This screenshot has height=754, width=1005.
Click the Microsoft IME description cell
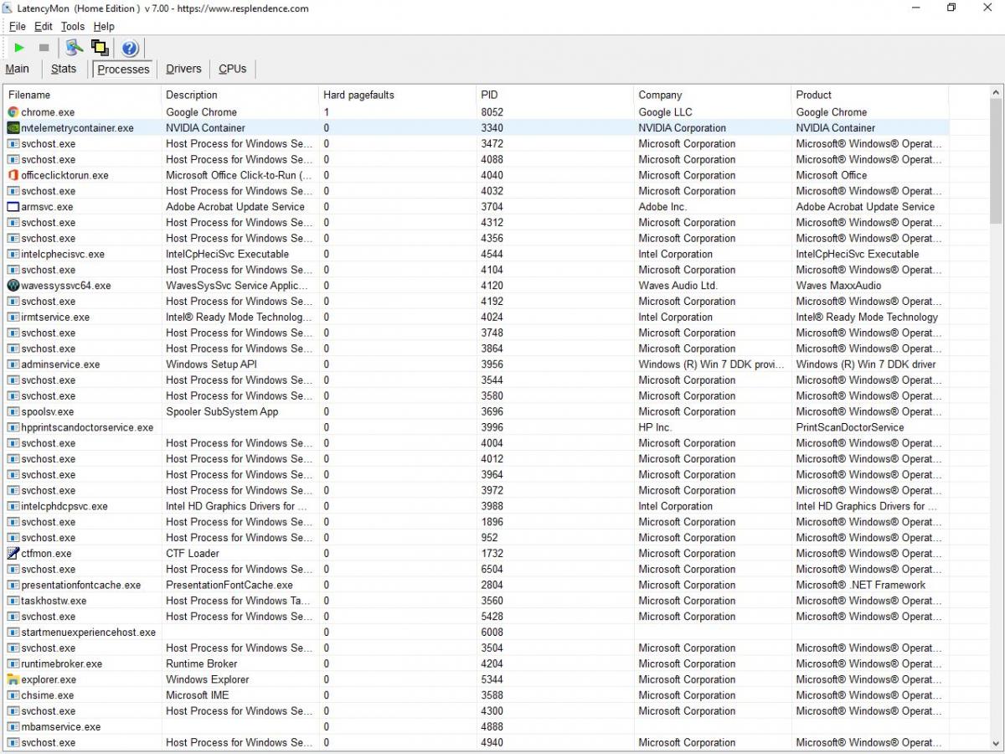point(198,695)
